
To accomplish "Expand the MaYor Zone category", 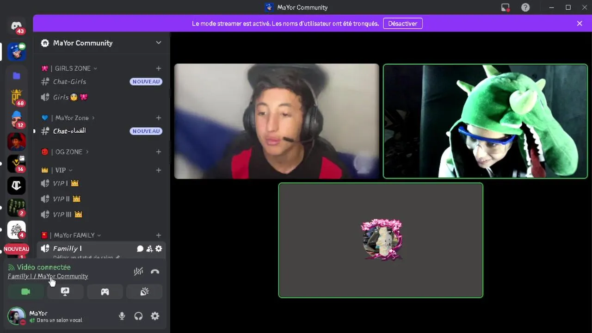I will [68, 118].
